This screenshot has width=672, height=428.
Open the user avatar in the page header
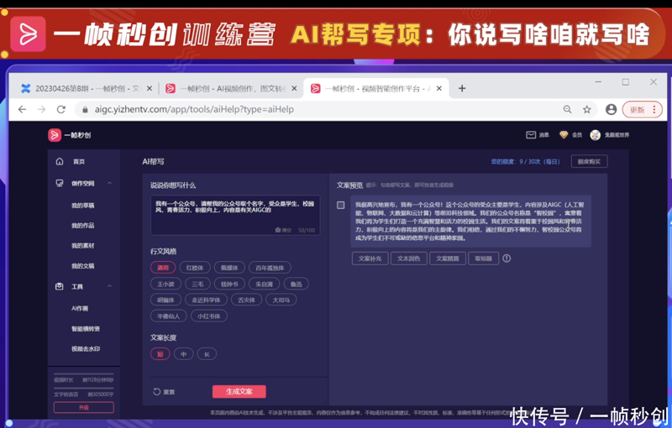[x=595, y=135]
